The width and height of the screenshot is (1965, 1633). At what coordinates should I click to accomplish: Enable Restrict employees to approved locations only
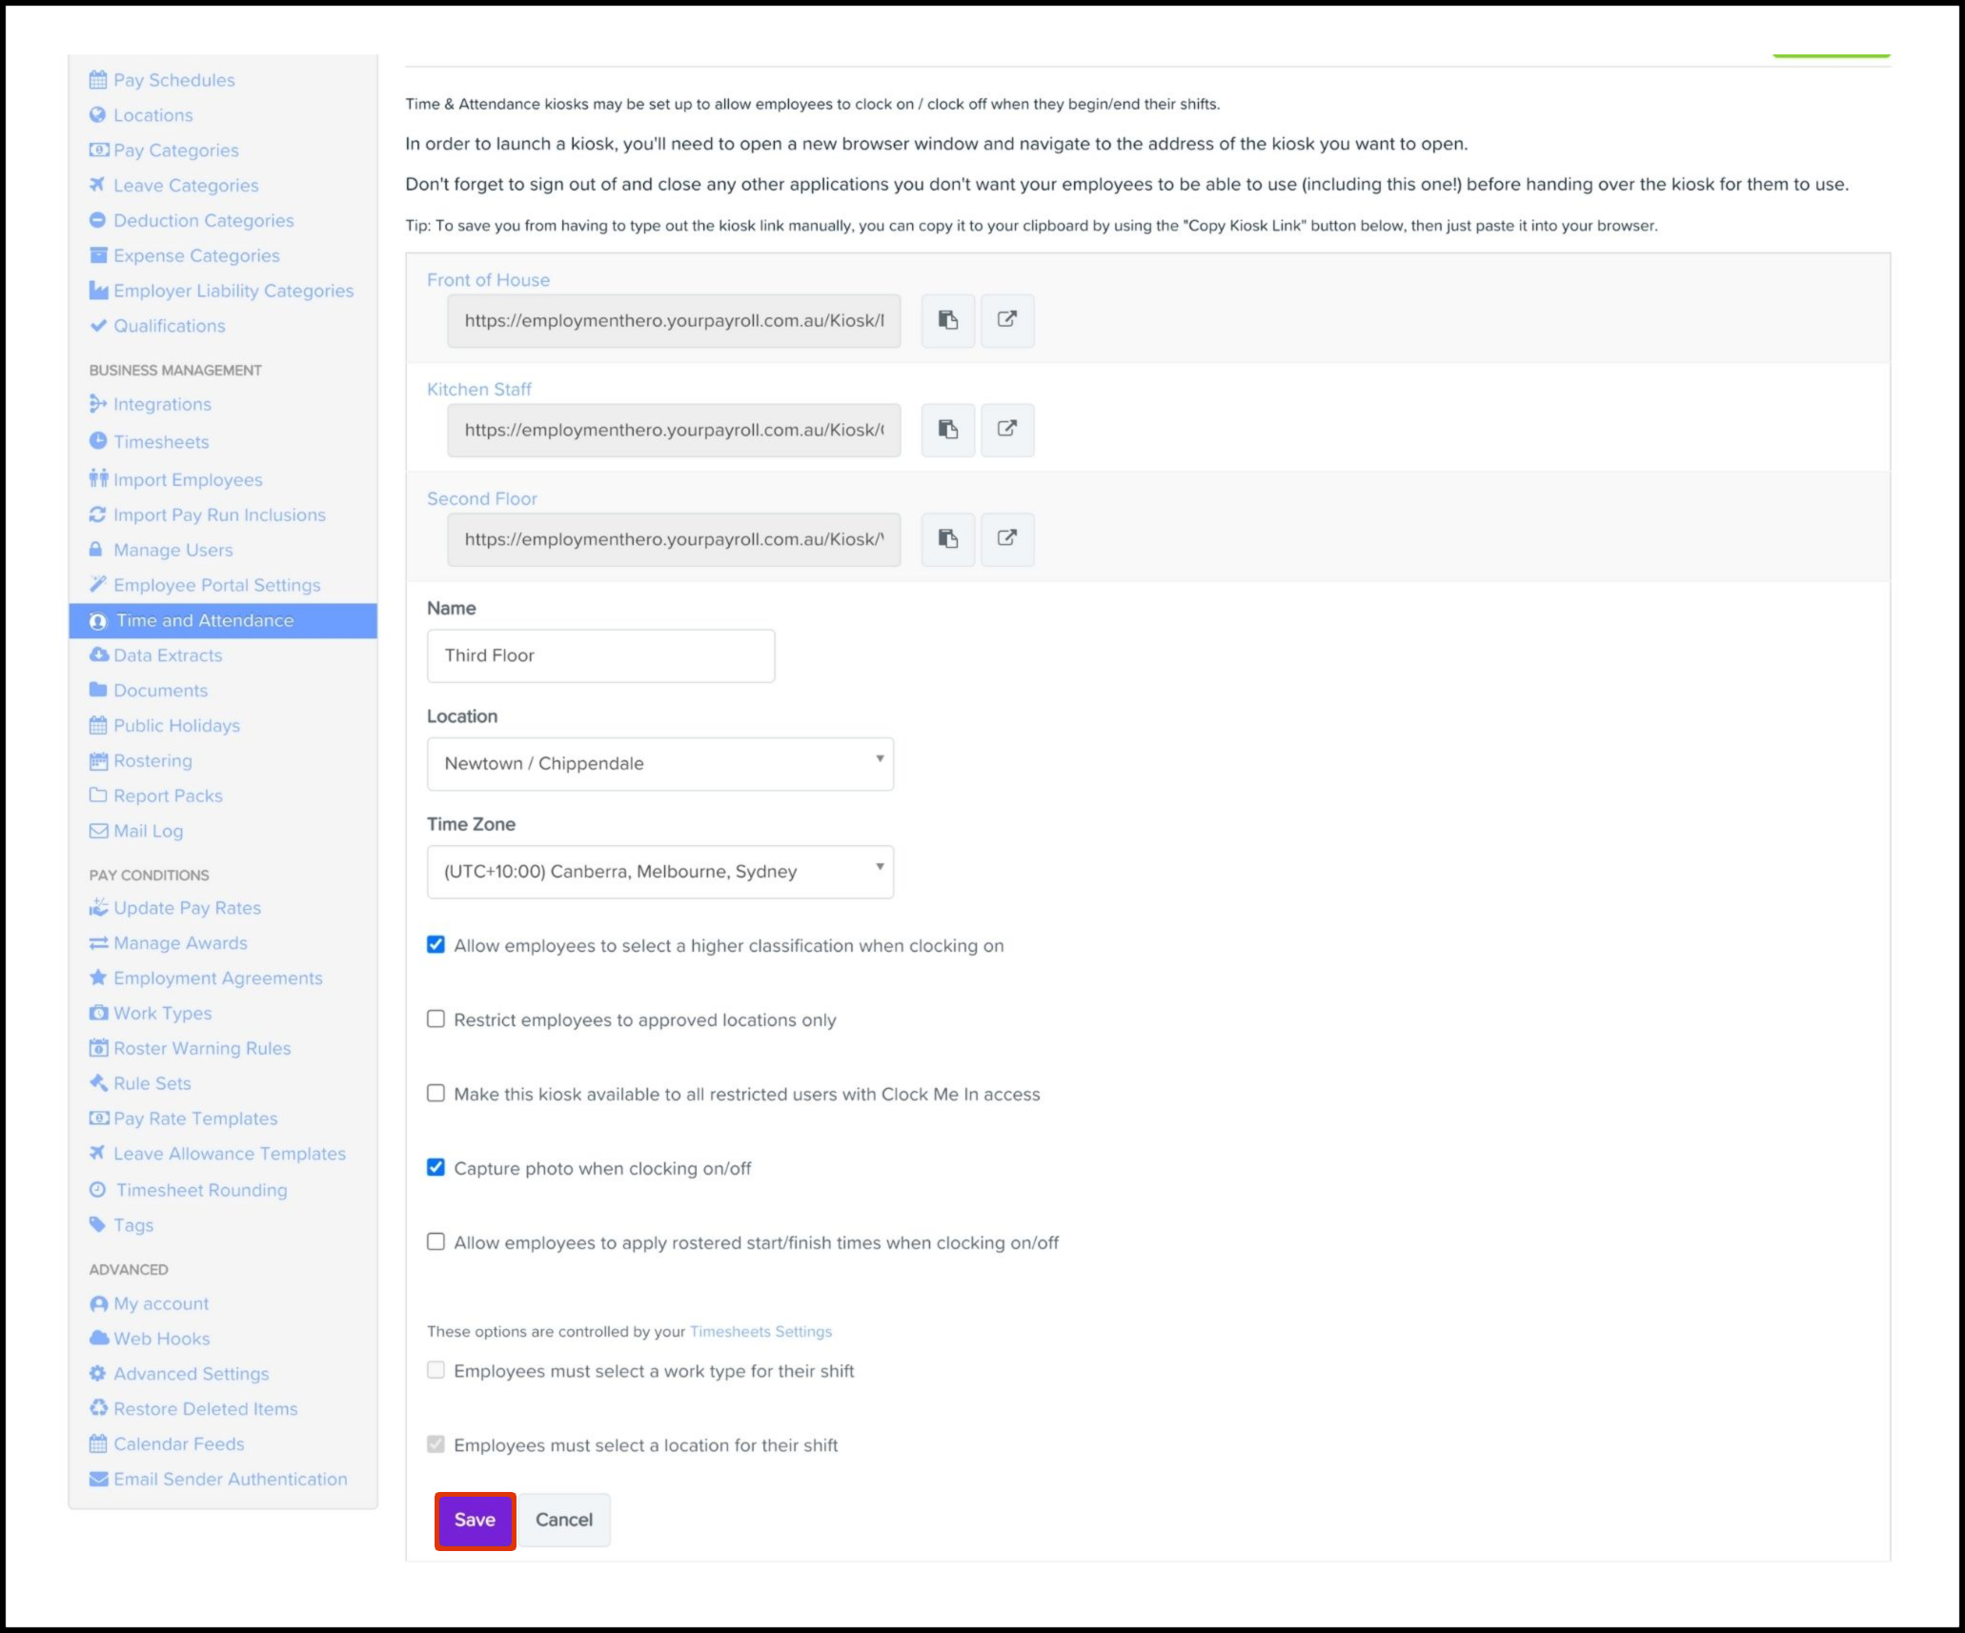tap(436, 1018)
